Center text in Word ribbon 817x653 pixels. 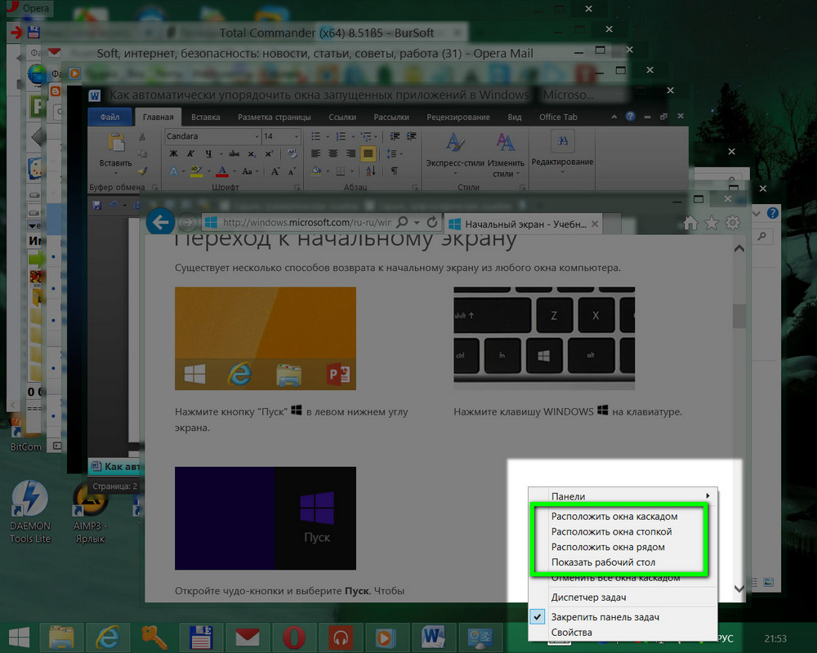[333, 153]
